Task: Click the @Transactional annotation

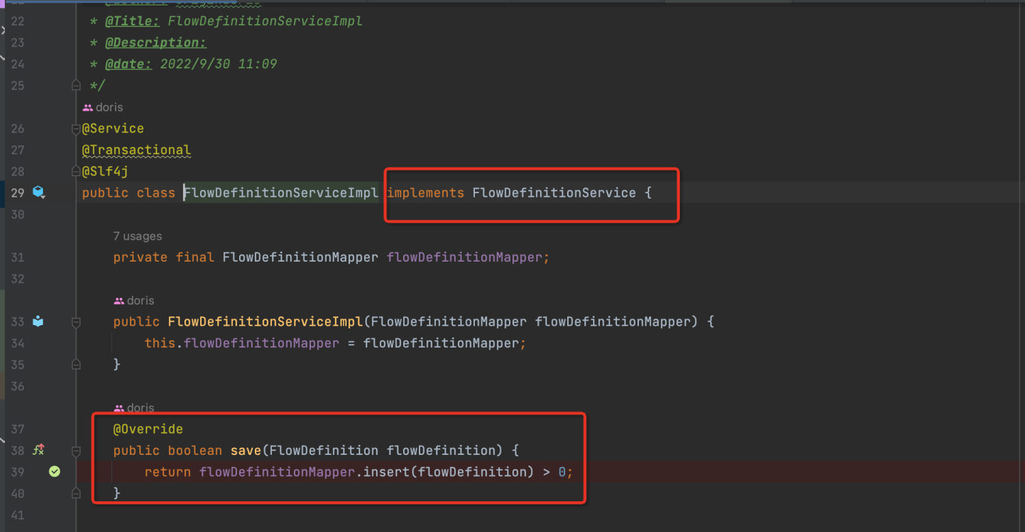Action: (136, 150)
